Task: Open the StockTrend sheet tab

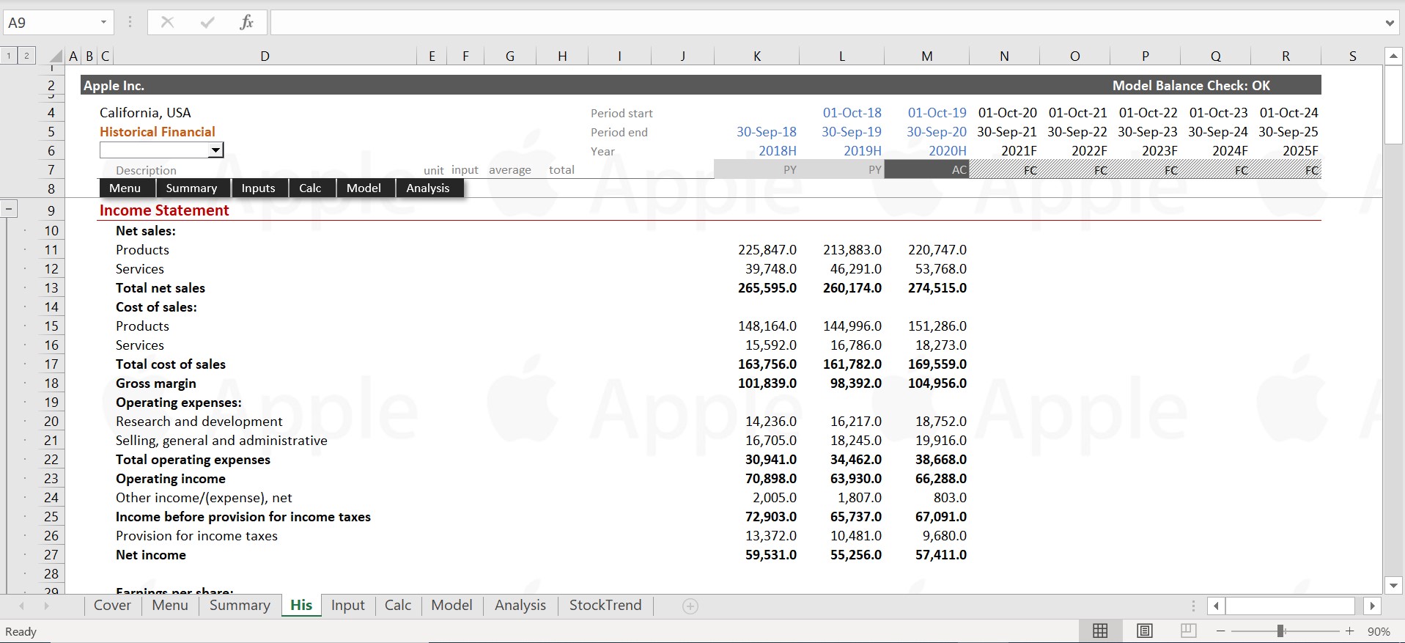Action: pos(605,606)
